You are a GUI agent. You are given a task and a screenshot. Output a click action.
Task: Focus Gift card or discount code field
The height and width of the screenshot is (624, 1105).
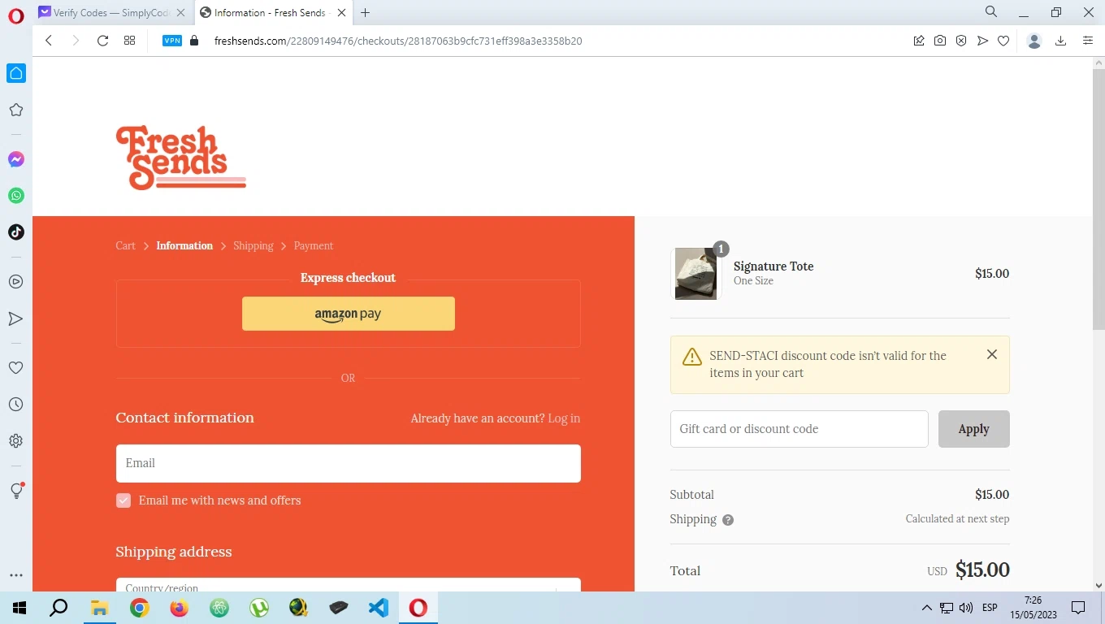799,429
